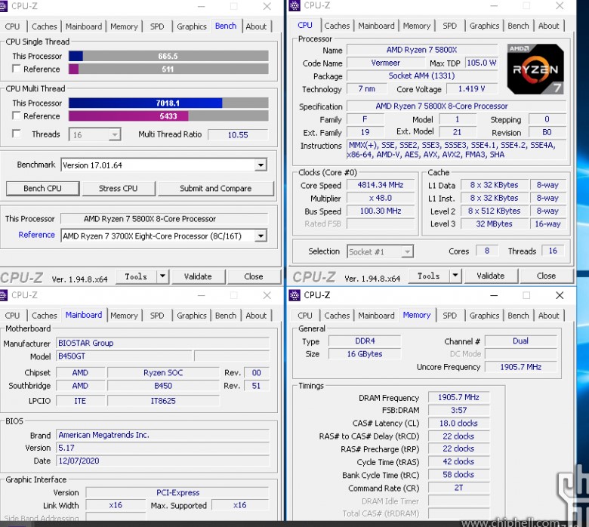Viewport: 589px width, 527px height.
Task: Open the SPD tab in Mainboard window
Action: click(x=157, y=316)
